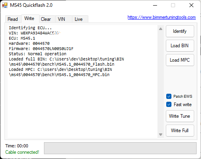Click the 'Hardware: 0044570' log line
Viewport: 201px width, 159px height.
pyautogui.click(x=29, y=44)
